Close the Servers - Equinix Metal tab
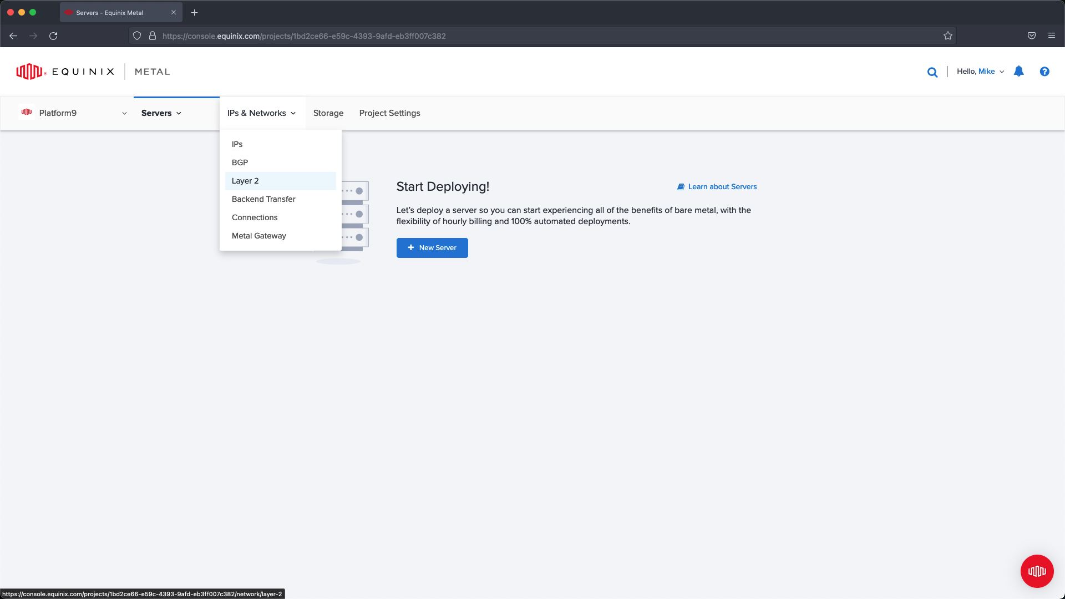The height and width of the screenshot is (599, 1065). 174,12
